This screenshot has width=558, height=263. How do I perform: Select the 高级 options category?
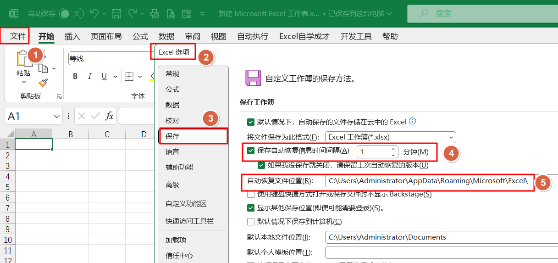pos(193,185)
